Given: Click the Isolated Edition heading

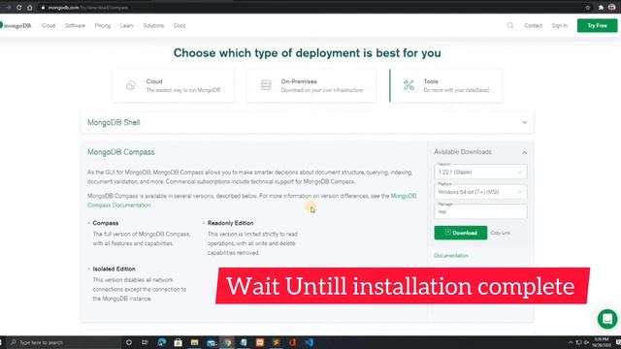Looking at the screenshot, I should pos(114,270).
